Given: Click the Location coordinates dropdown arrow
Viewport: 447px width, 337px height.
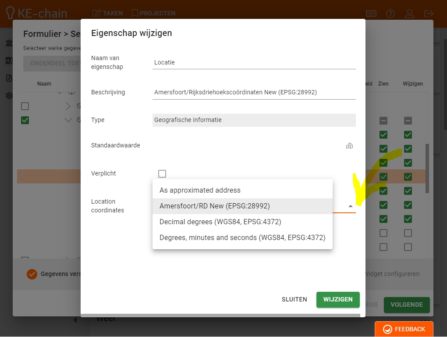Looking at the screenshot, I should pyautogui.click(x=350, y=206).
